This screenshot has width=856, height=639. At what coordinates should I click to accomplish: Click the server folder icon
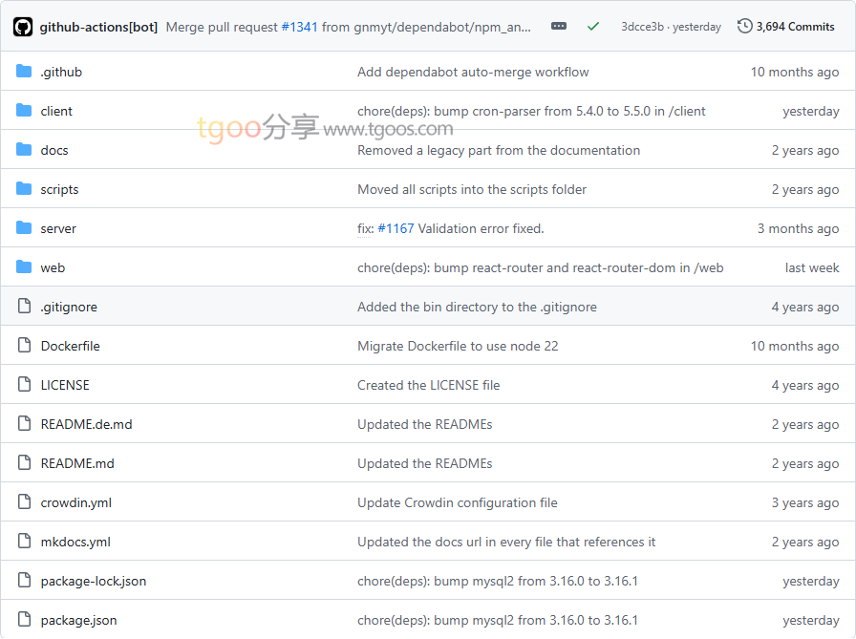pyautogui.click(x=24, y=228)
